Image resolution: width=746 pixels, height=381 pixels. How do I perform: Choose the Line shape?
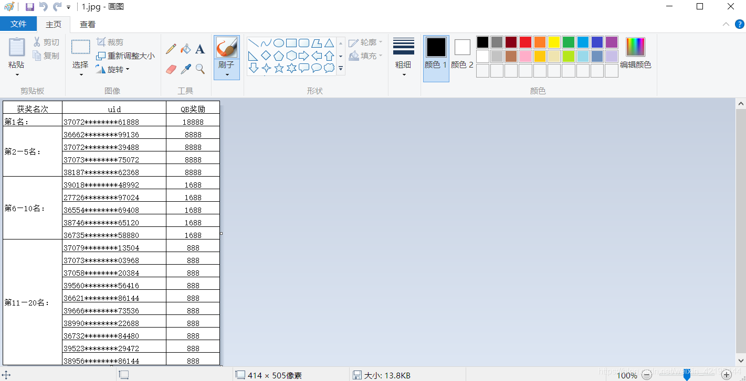(x=254, y=43)
